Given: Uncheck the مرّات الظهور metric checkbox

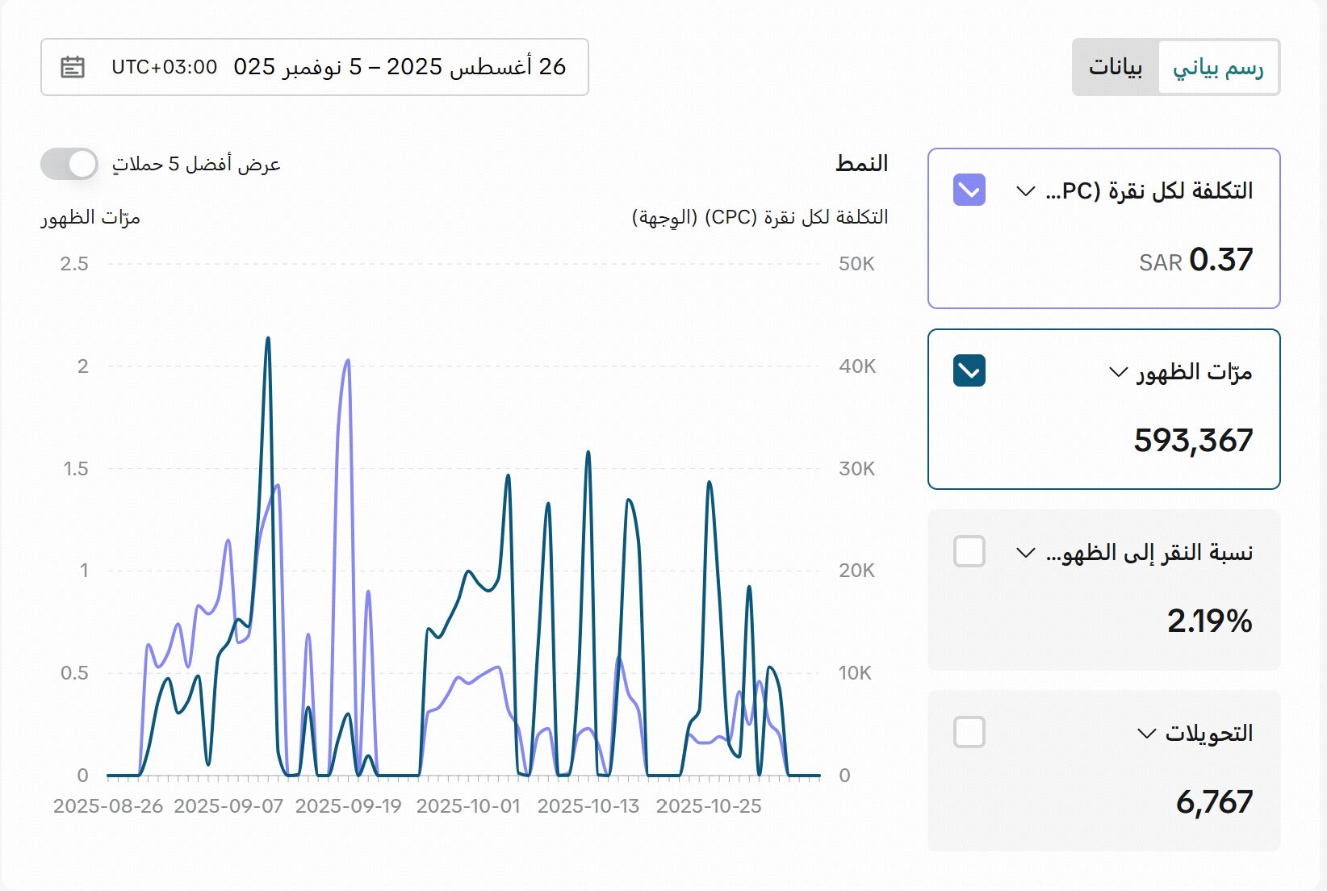Looking at the screenshot, I should click(969, 371).
